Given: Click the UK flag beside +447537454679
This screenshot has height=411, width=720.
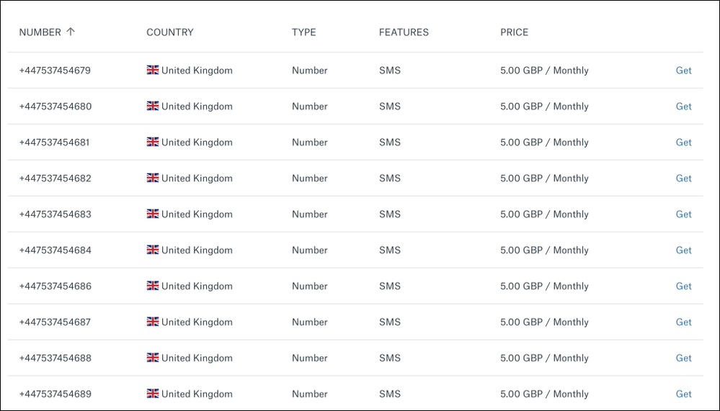Looking at the screenshot, I should [153, 70].
